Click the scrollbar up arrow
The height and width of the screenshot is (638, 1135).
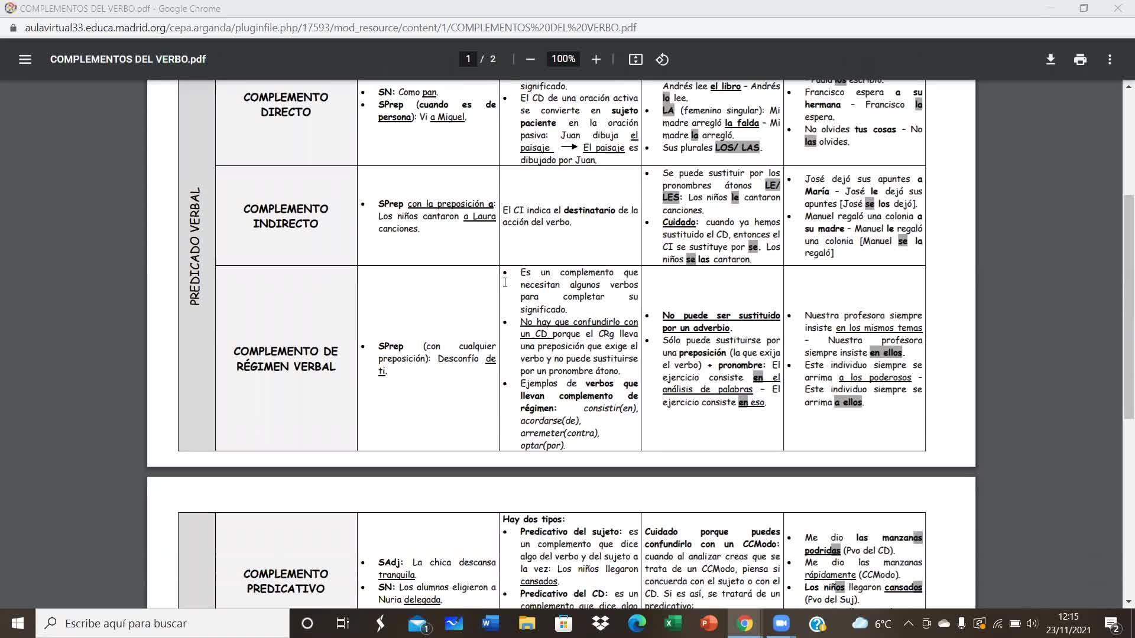[x=1128, y=86]
